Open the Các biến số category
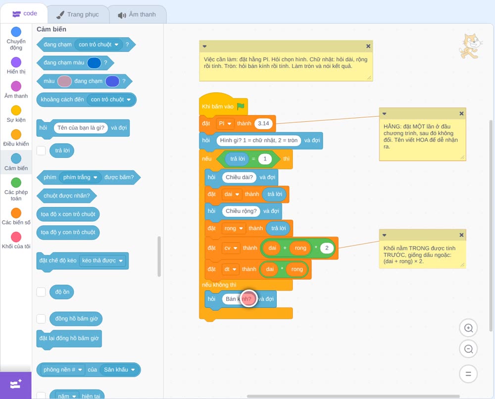Image resolution: width=495 pixels, height=399 pixels. pos(16,216)
